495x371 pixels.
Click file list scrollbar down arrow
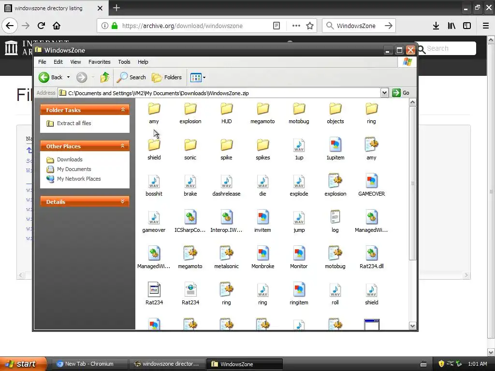pyautogui.click(x=412, y=326)
